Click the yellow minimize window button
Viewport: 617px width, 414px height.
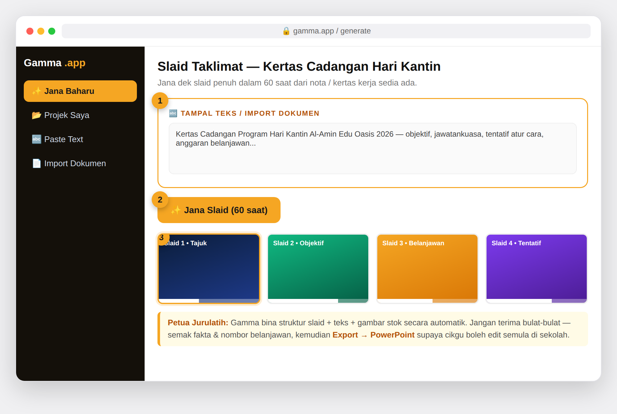[41, 31]
